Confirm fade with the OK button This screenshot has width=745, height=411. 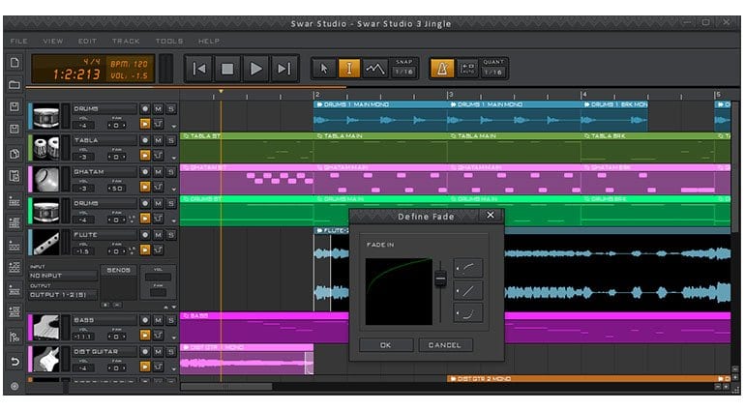coord(386,345)
